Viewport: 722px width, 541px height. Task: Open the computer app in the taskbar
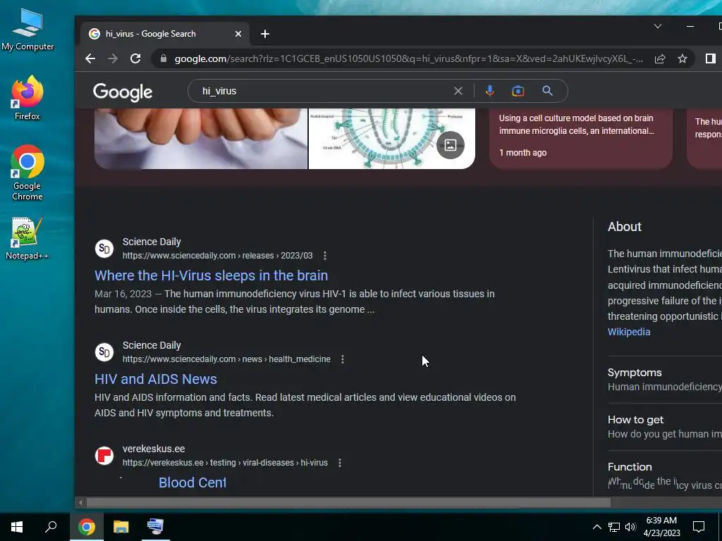pos(156,527)
